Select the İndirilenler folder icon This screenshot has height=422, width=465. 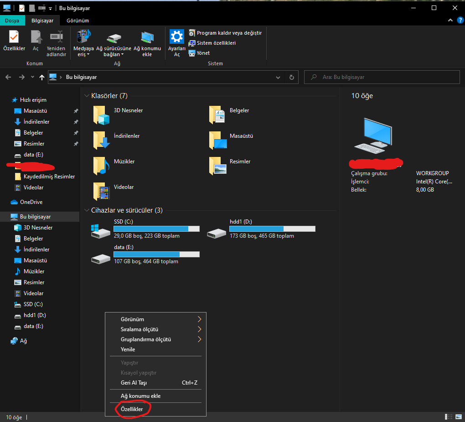click(x=101, y=141)
